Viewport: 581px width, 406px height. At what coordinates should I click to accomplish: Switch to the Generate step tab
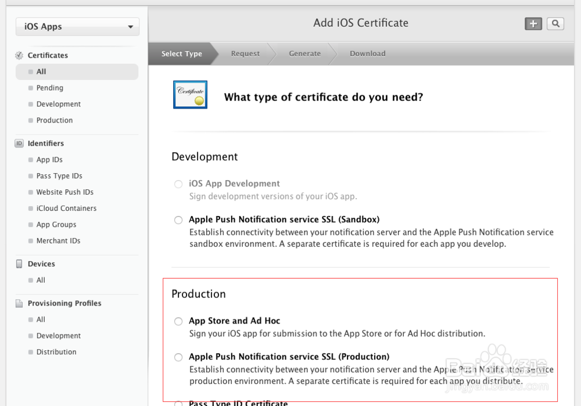[304, 53]
